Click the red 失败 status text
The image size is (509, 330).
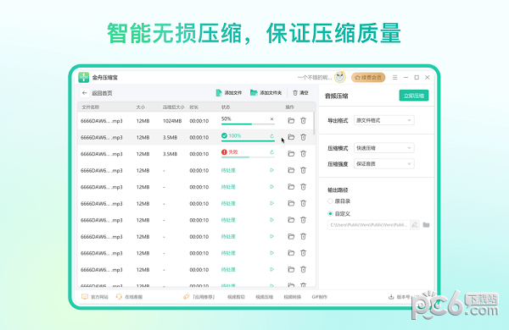233,151
